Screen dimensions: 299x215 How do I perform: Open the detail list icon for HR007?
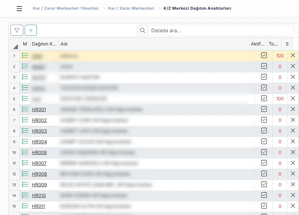25,163
